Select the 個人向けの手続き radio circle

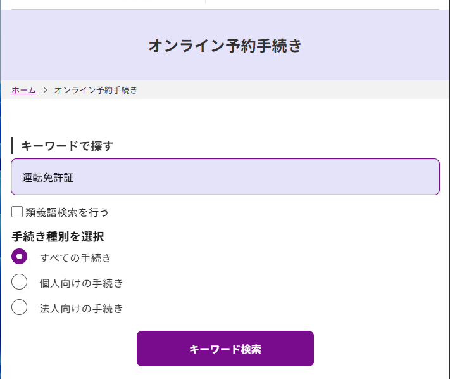click(20, 282)
